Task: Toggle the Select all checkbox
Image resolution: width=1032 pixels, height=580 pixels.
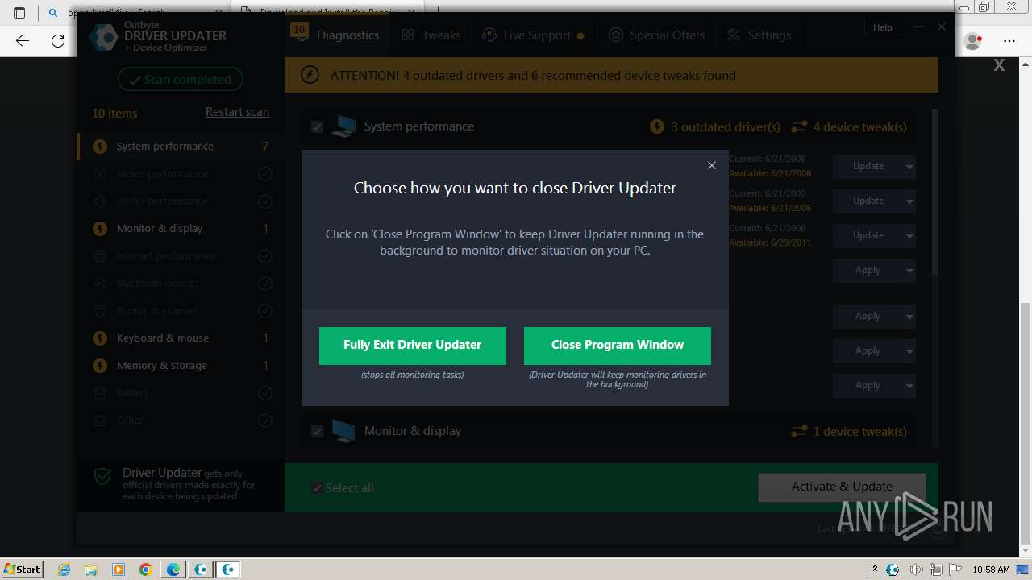Action: click(317, 488)
